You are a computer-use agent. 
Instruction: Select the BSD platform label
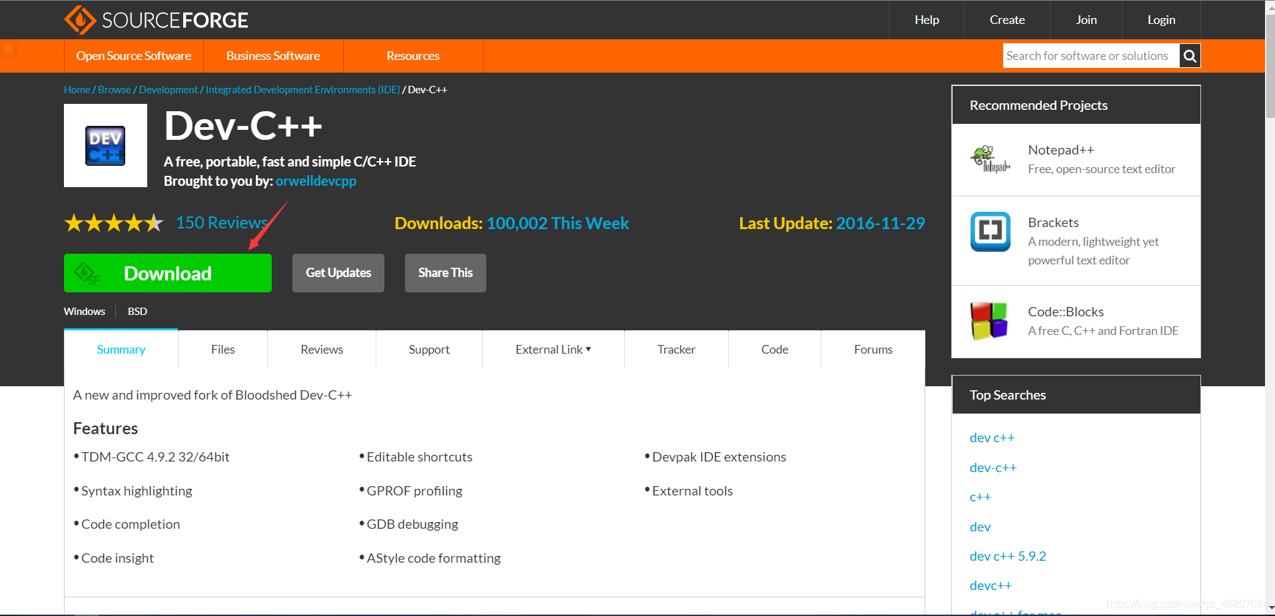(x=137, y=312)
